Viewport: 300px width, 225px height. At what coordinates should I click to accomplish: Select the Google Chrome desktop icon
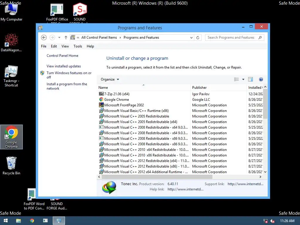11,137
